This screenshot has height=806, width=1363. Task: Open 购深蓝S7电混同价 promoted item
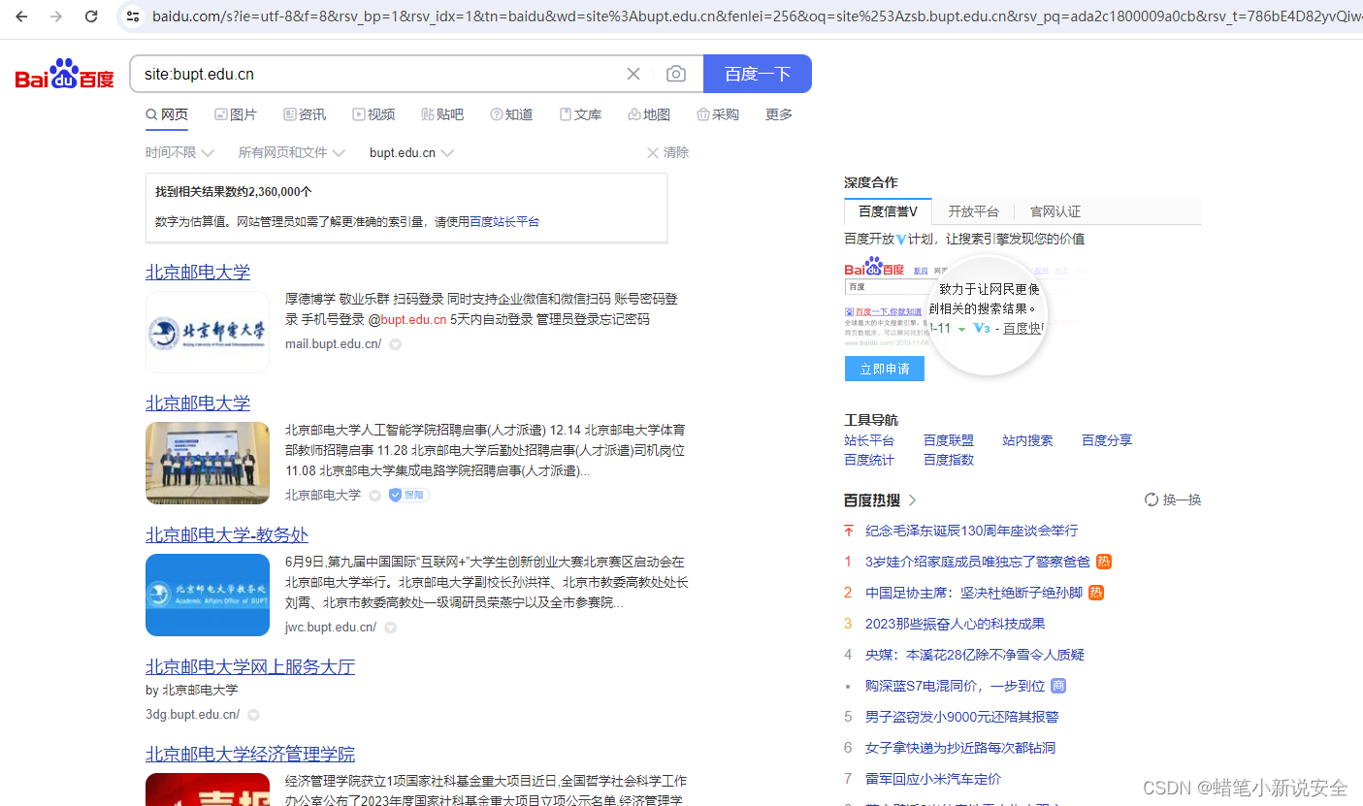tap(956, 686)
